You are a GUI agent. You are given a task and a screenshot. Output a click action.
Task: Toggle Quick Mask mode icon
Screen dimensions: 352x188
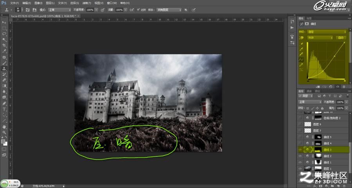point(4,149)
